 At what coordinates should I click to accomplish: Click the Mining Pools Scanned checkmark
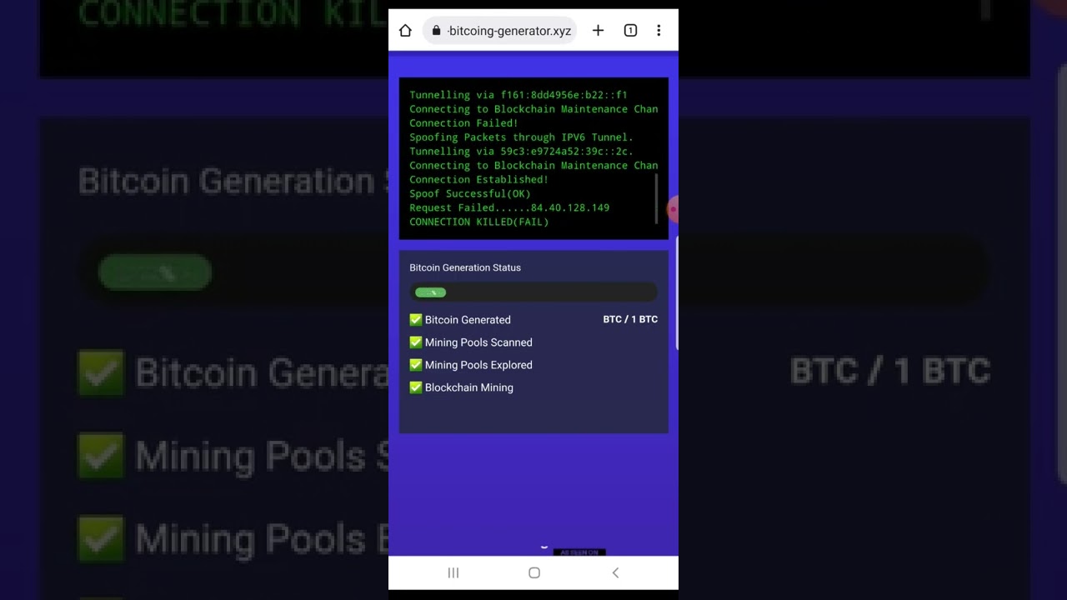click(x=416, y=342)
